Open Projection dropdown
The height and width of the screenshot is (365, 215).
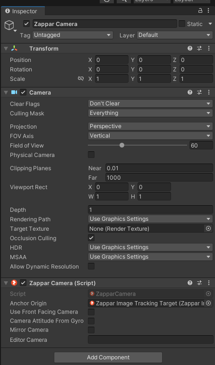(x=150, y=126)
